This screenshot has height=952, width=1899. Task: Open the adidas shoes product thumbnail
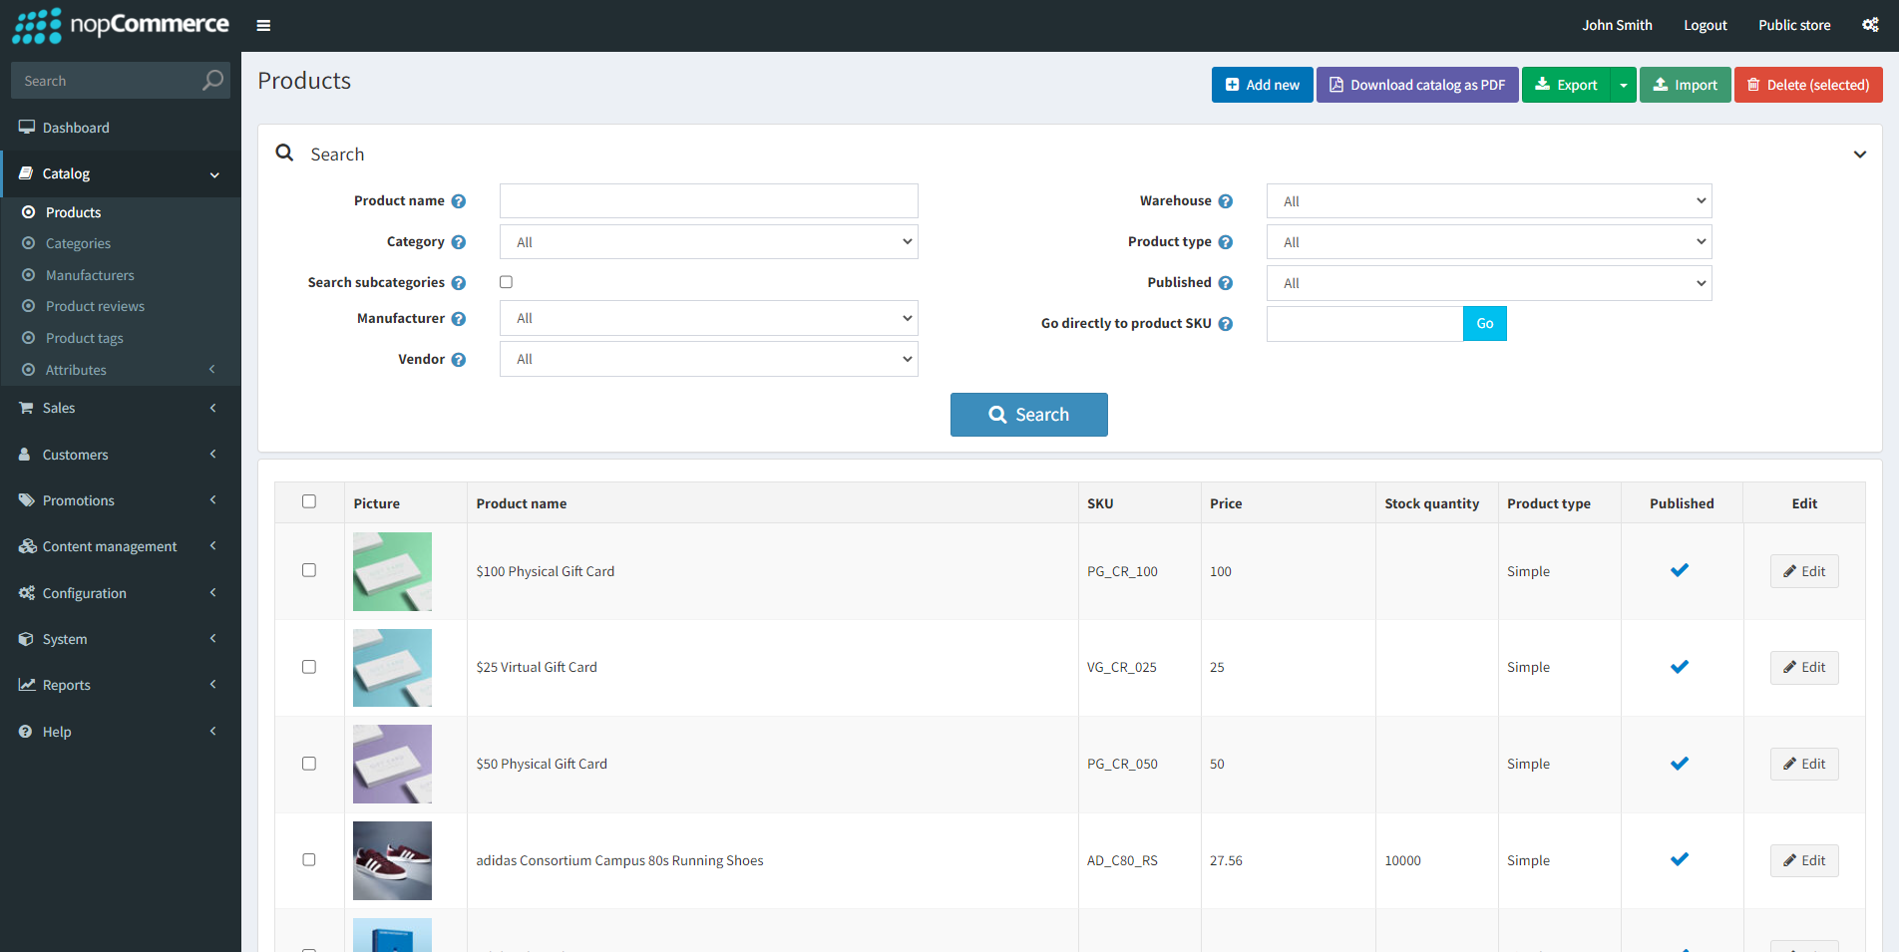(x=392, y=860)
